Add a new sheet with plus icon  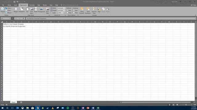click(x=21, y=102)
